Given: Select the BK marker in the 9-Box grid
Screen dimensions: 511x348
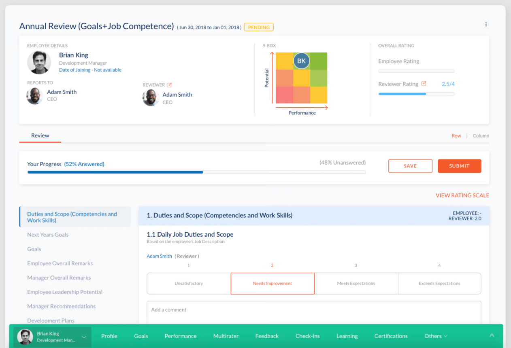Looking at the screenshot, I should (x=301, y=61).
